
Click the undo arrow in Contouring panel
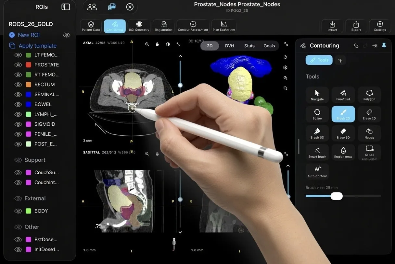point(356,46)
